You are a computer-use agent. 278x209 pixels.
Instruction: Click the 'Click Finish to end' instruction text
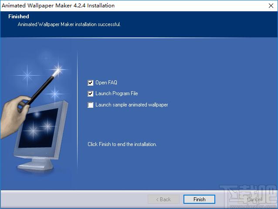point(122,144)
